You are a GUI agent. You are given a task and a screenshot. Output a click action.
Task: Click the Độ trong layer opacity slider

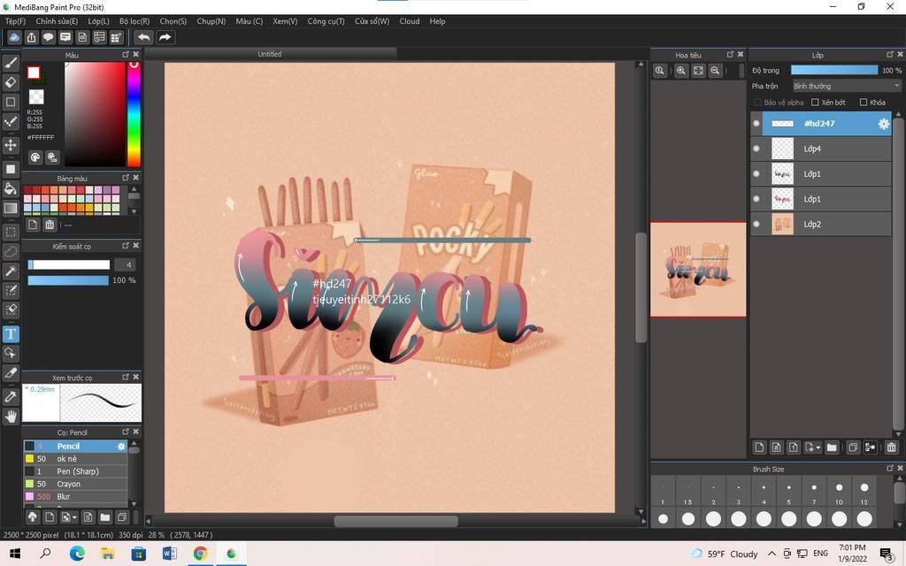pyautogui.click(x=833, y=71)
